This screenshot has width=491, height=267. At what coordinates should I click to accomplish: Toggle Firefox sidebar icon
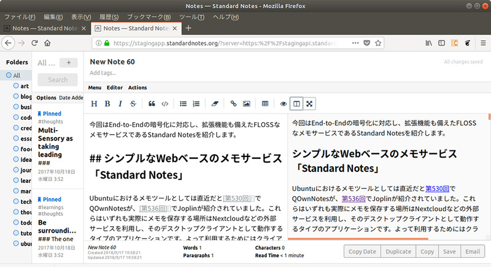[x=441, y=43]
